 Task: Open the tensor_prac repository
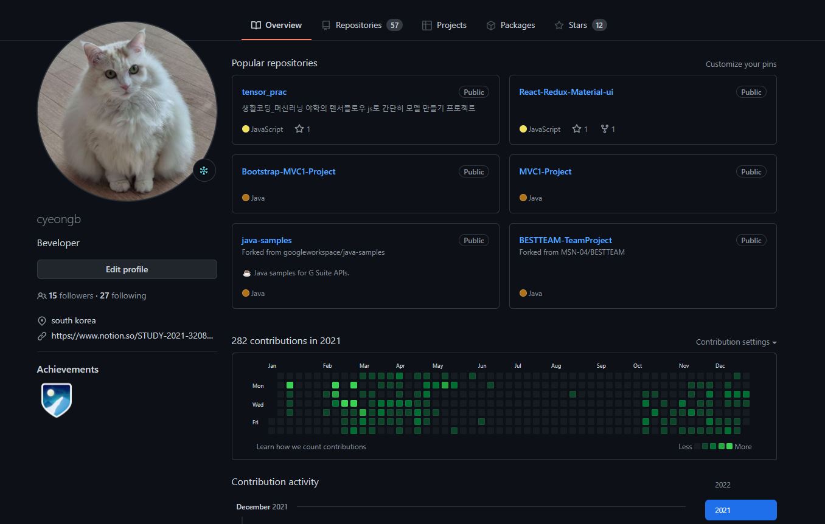(x=264, y=92)
